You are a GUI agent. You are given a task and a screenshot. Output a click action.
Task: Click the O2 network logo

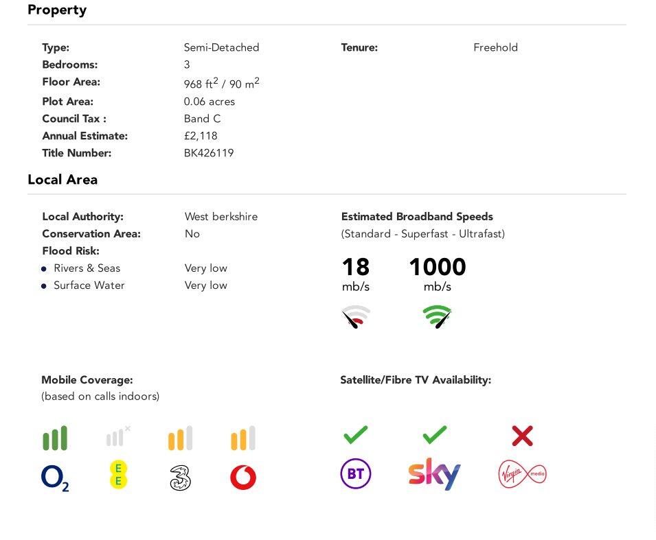point(55,478)
